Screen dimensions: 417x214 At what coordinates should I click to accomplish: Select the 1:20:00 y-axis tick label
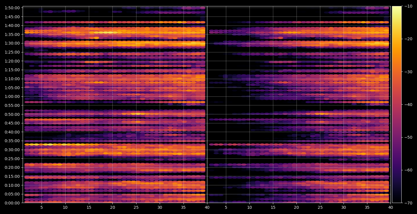point(12,61)
